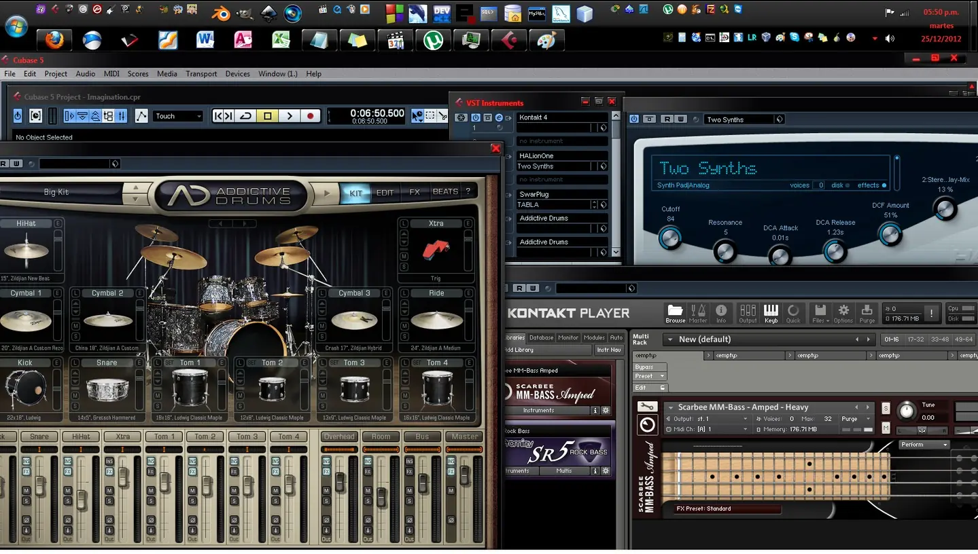Adjust the HiHat mixer channel fader
Image resolution: width=978 pixels, height=554 pixels.
(x=82, y=500)
